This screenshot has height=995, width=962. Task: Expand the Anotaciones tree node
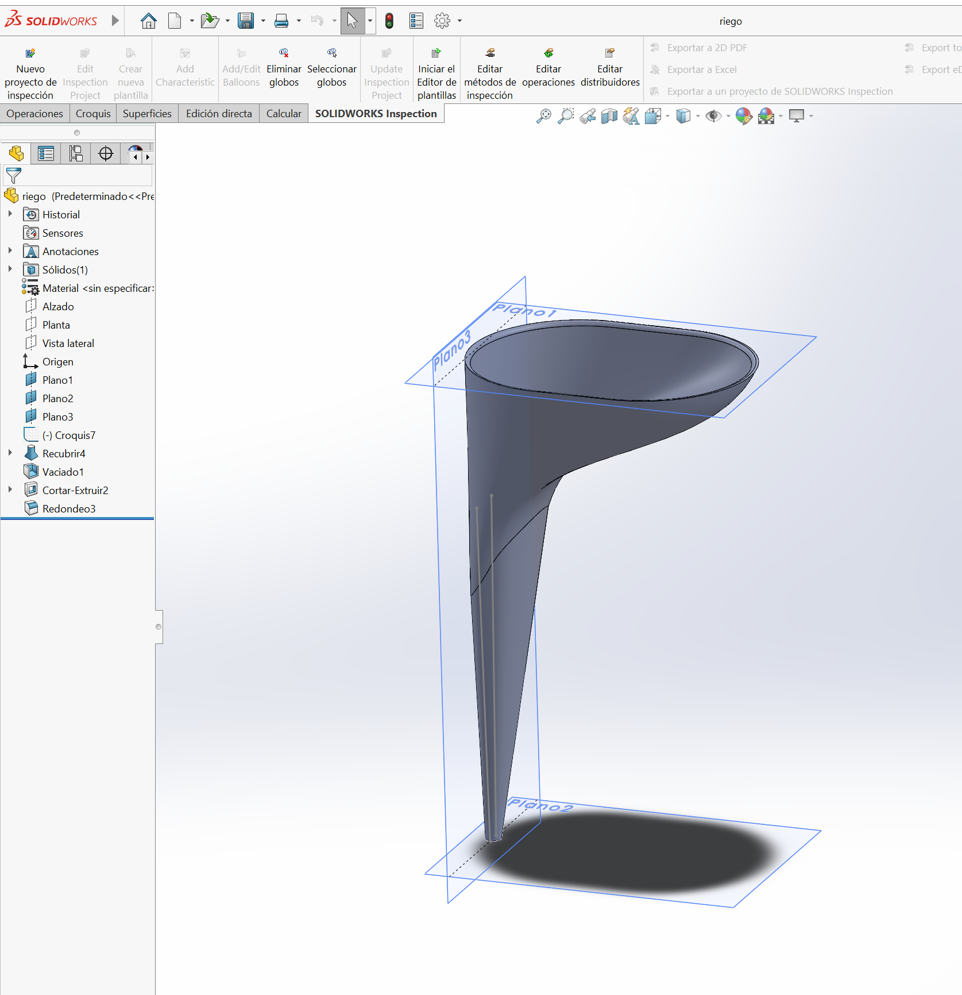click(10, 251)
